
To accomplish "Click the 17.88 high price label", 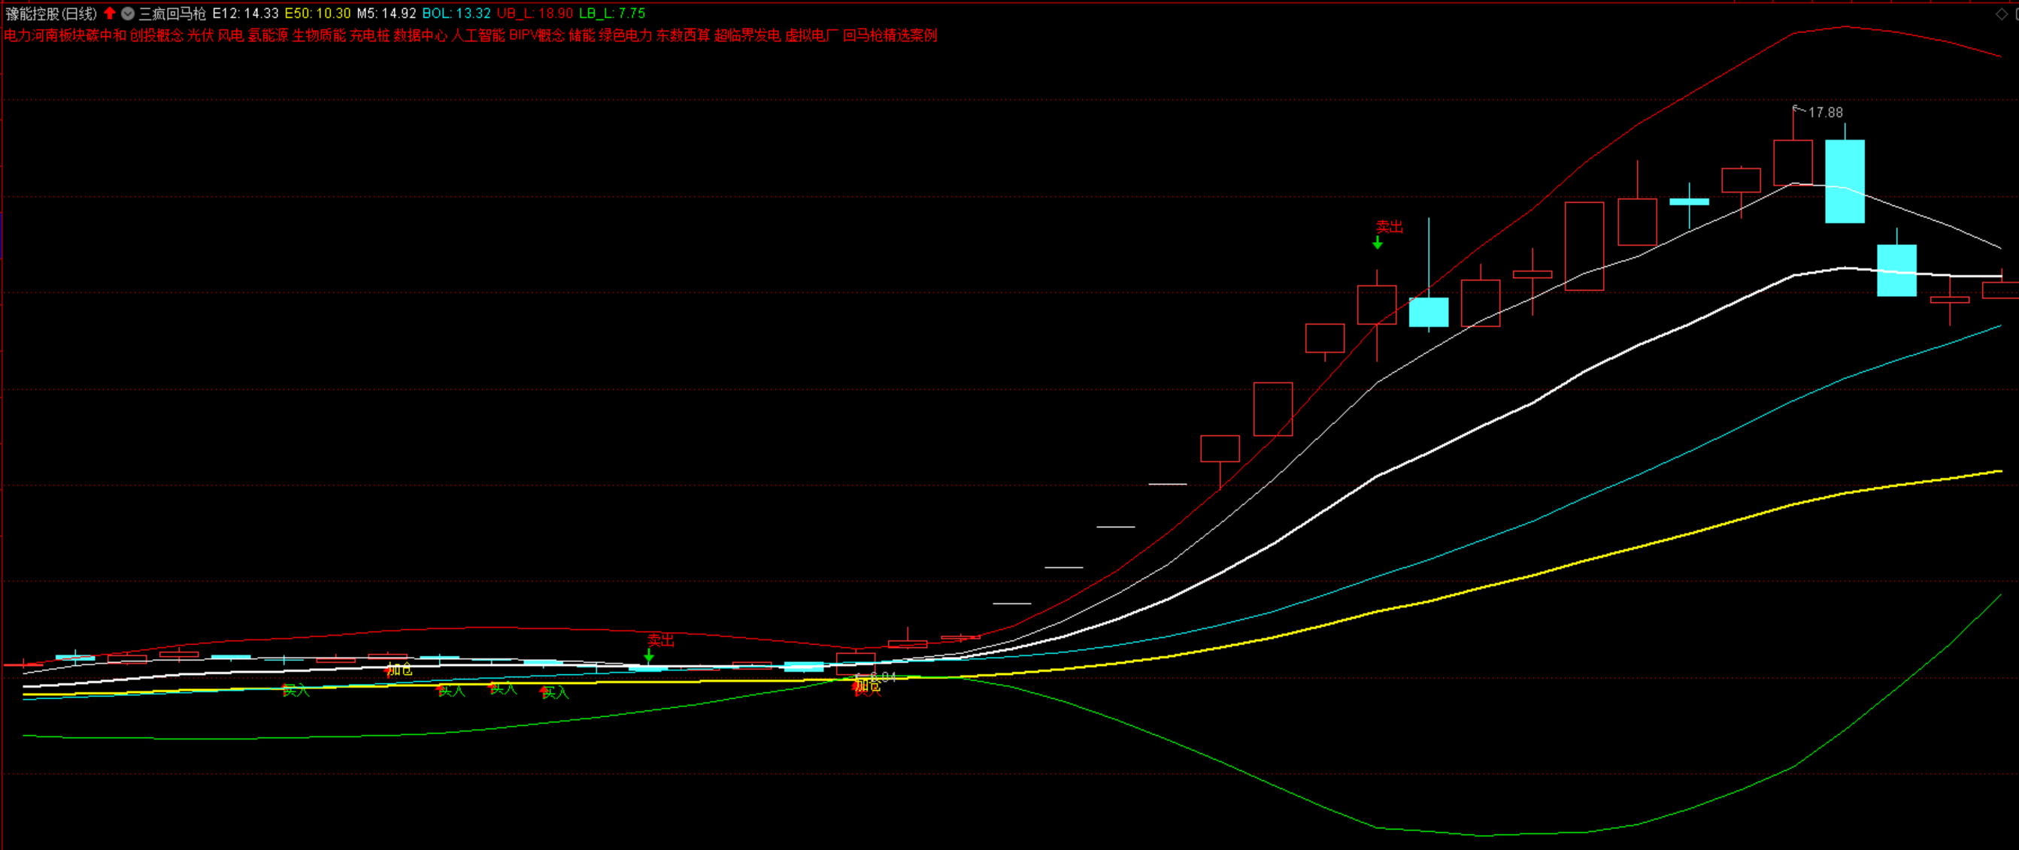I will click(1825, 113).
